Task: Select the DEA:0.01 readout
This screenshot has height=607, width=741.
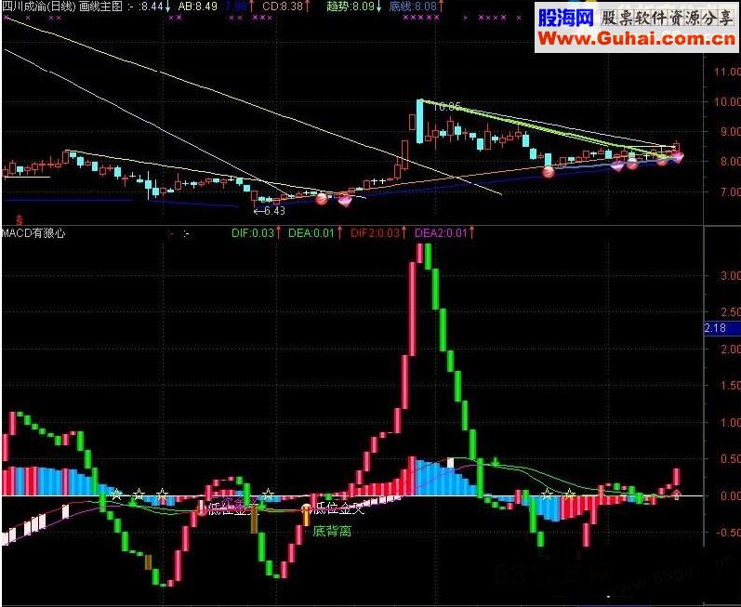Action: point(311,233)
